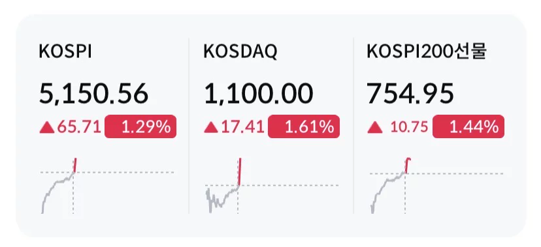Click the 65.71 point change text

point(79,128)
